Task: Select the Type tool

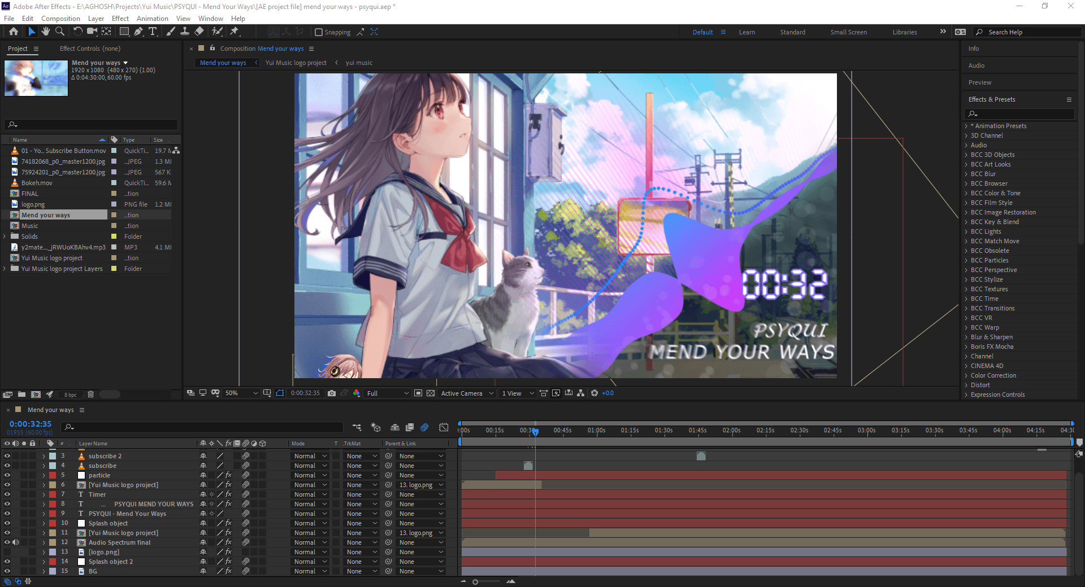Action: (x=153, y=32)
